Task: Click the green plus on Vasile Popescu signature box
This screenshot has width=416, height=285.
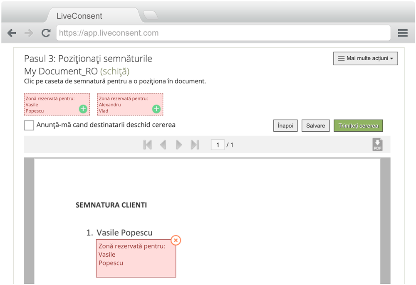Action: point(83,109)
